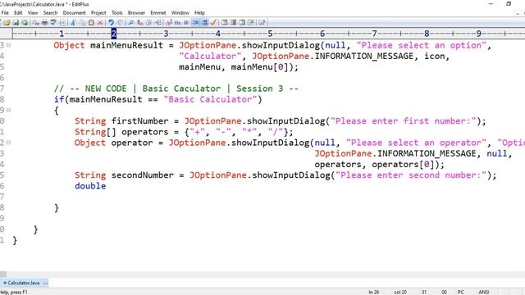Click the View in Browser toolbar icon
The image size is (525, 295).
62,23
